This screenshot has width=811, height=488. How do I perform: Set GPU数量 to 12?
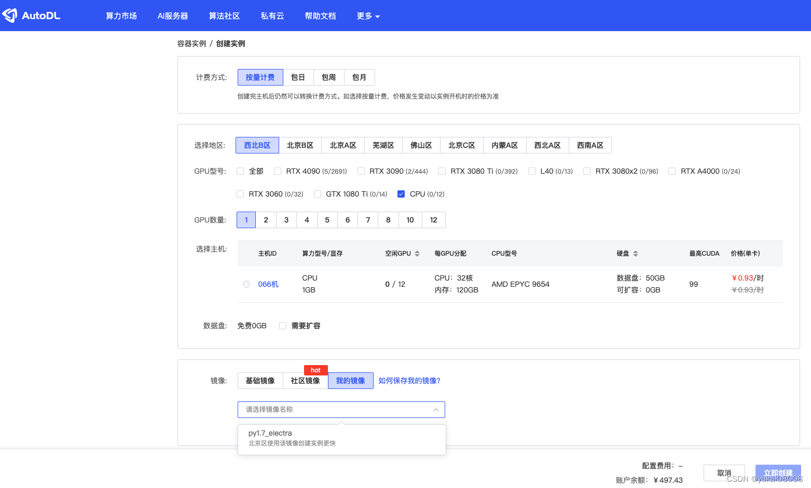[434, 220]
